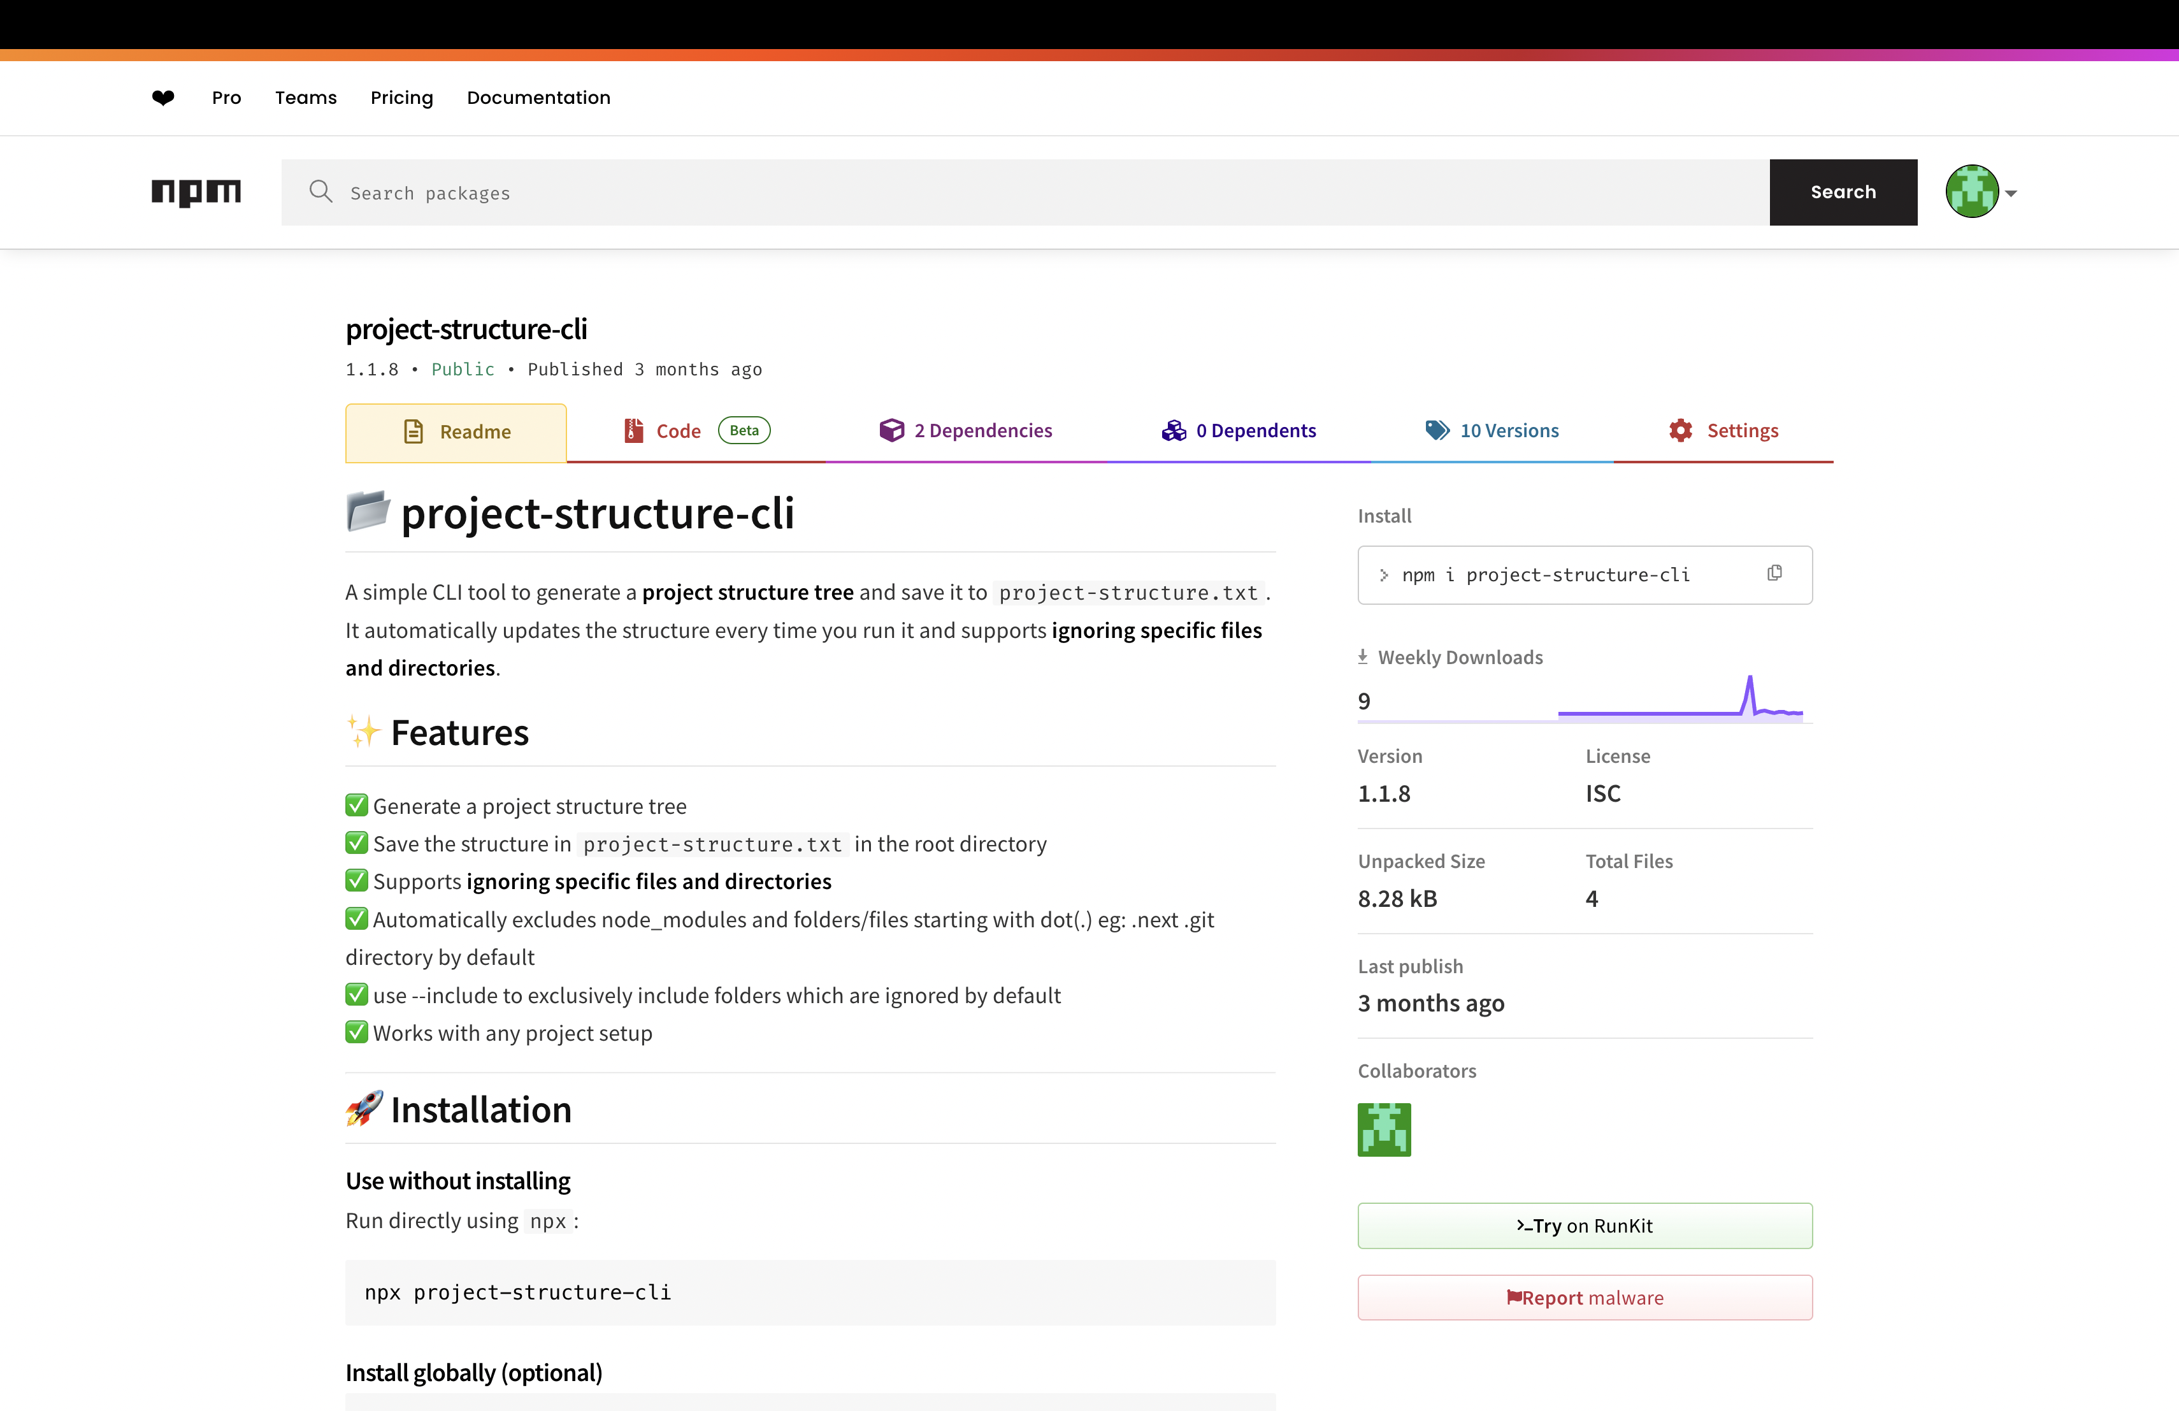This screenshot has width=2179, height=1411.
Task: Click inside the Search packages field
Action: [x=641, y=192]
